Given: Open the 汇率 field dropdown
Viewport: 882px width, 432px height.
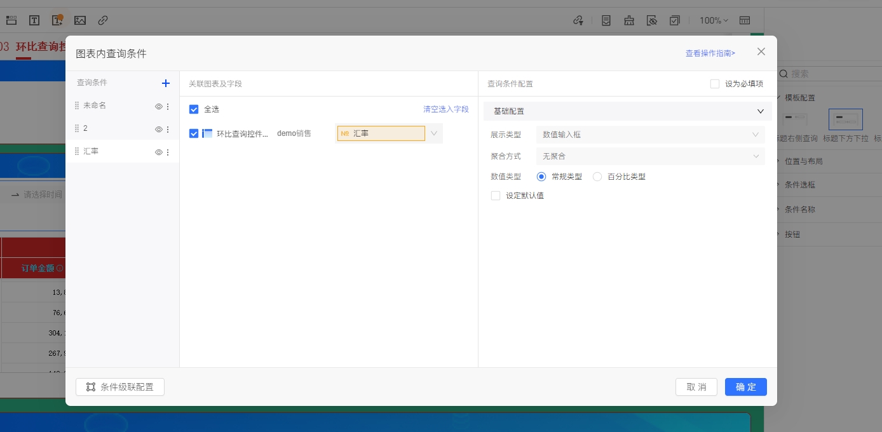Looking at the screenshot, I should point(434,133).
